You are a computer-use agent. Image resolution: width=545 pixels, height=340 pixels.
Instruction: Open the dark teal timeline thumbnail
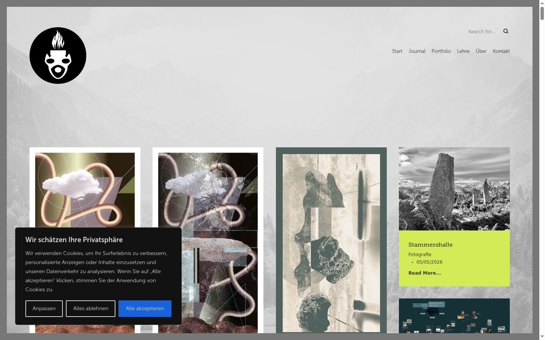tap(454, 316)
